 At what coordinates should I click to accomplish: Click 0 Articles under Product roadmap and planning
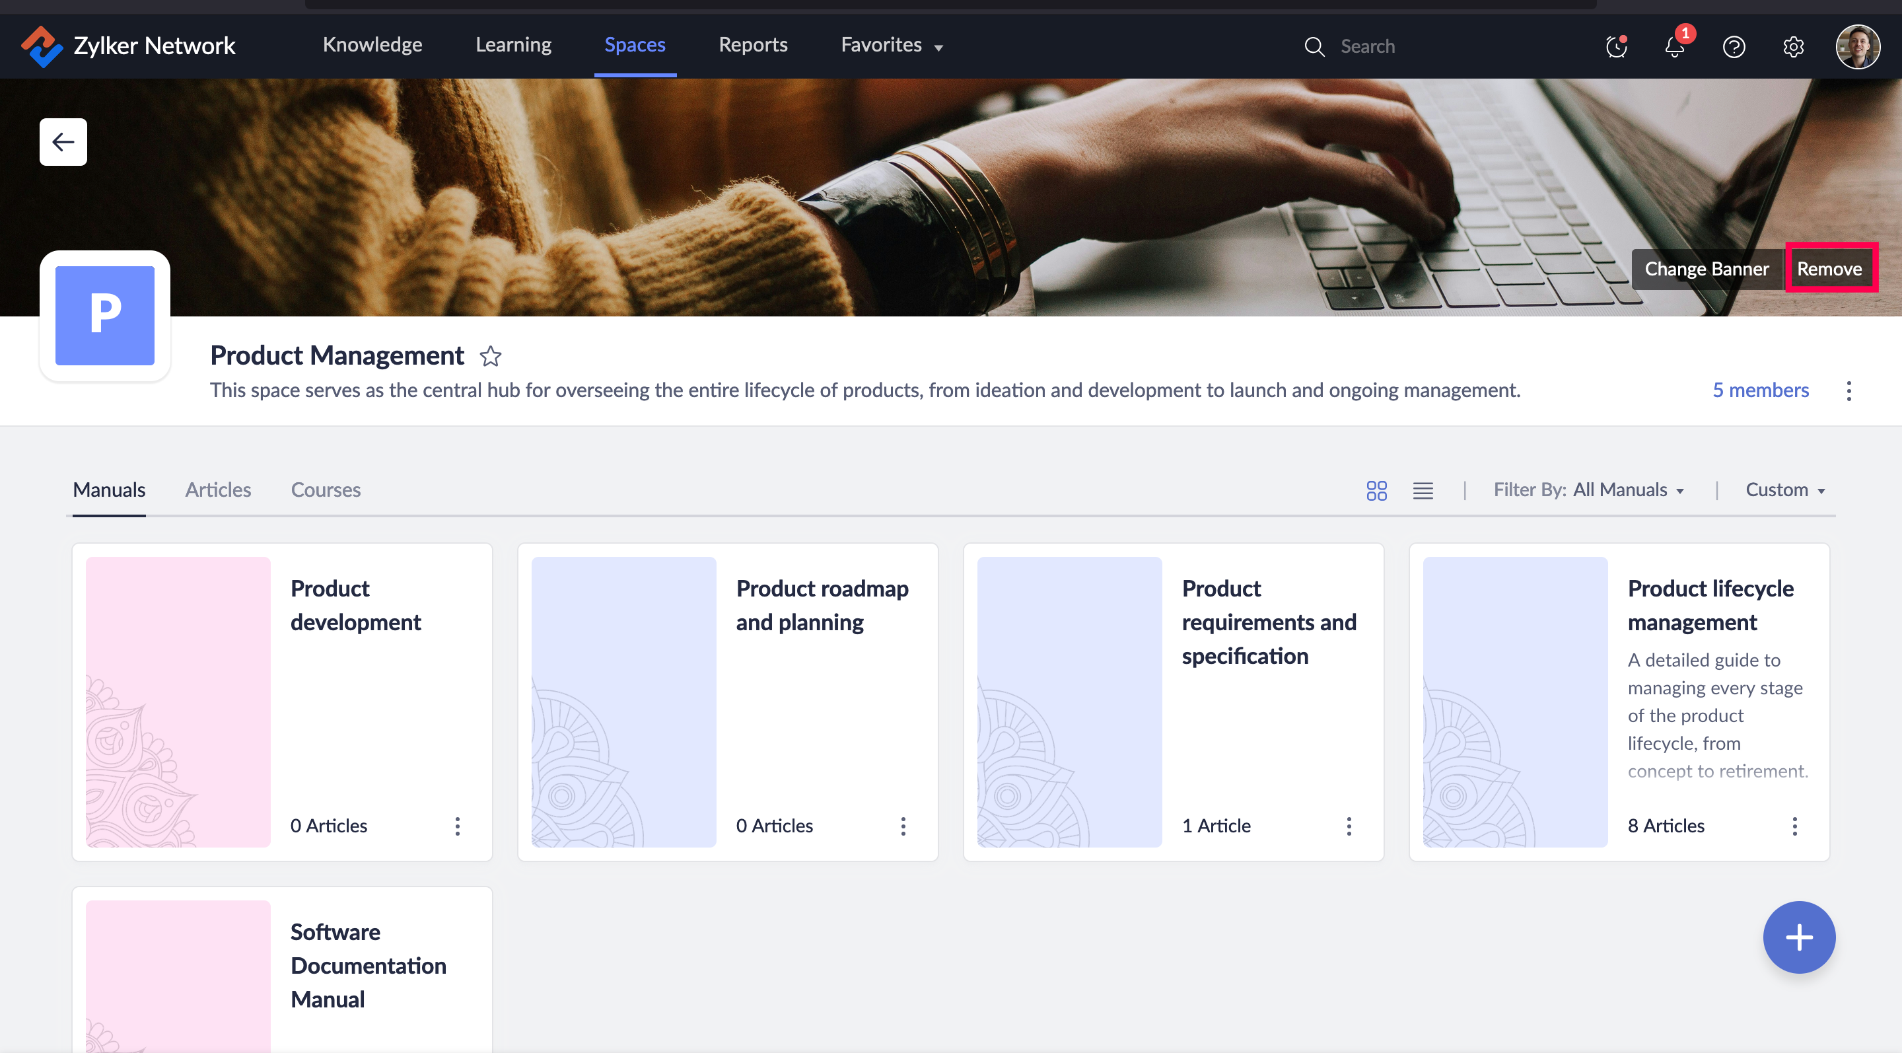click(x=774, y=826)
